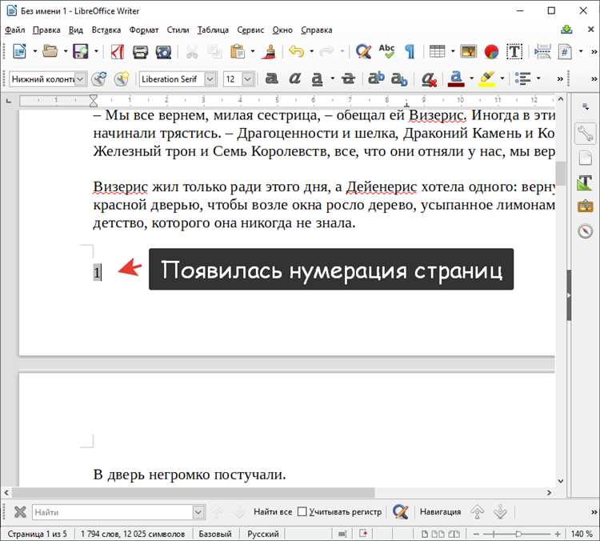Open the Таблица menu

213,30
